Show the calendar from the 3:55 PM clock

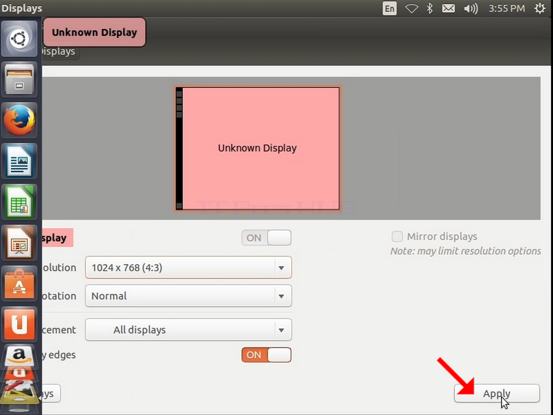507,9
